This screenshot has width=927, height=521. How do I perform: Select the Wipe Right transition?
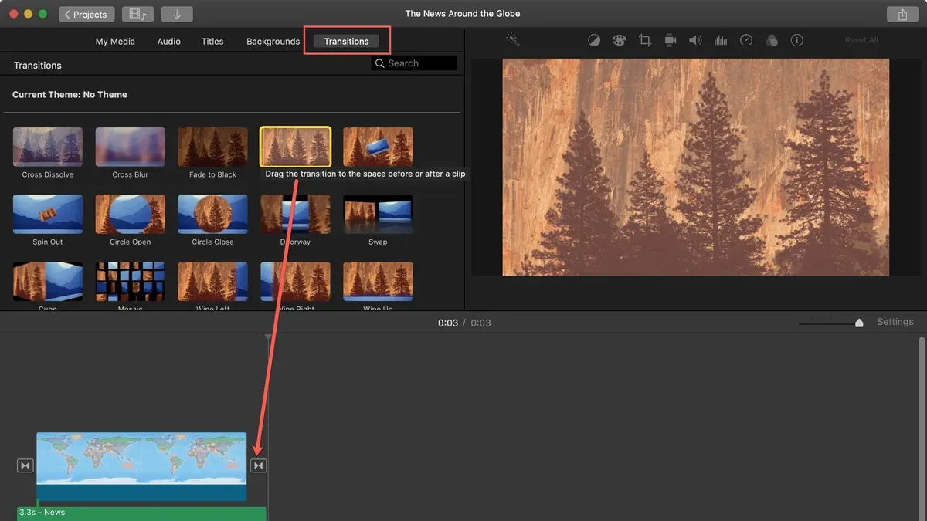pyautogui.click(x=296, y=282)
